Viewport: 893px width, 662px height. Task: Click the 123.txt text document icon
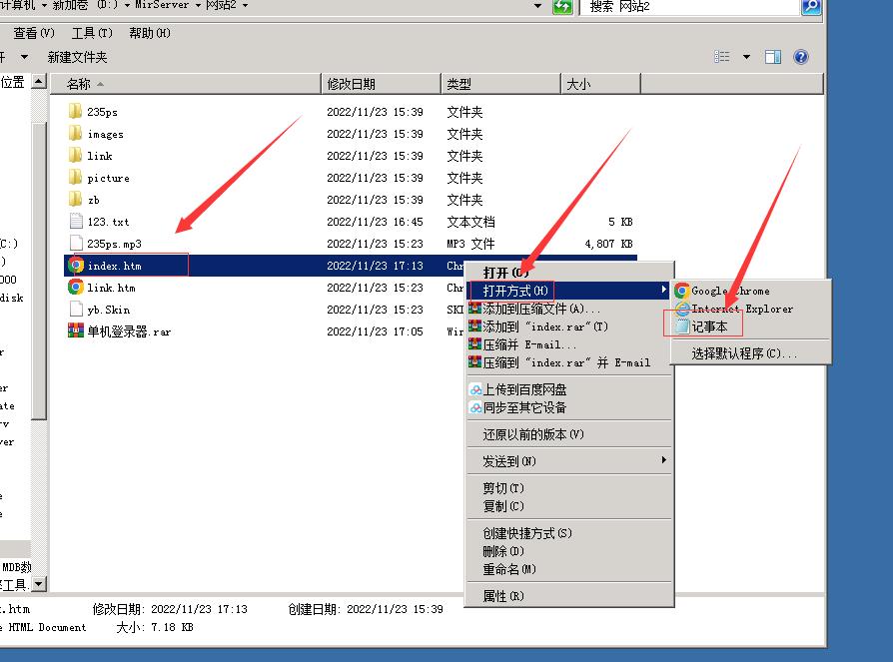coord(76,221)
